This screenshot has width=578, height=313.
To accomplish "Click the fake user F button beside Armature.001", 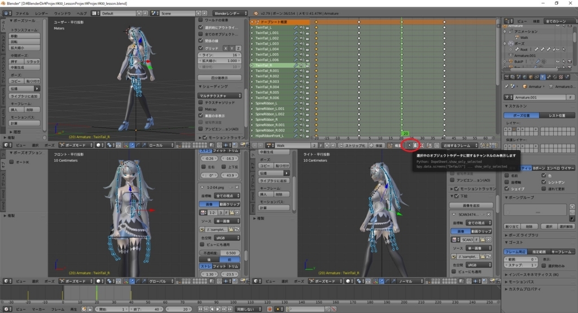I will pos(571,97).
